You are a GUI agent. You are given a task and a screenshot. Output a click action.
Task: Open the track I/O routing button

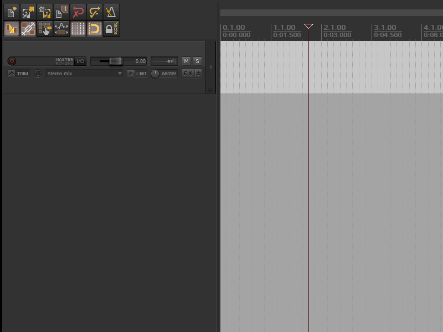pyautogui.click(x=80, y=61)
